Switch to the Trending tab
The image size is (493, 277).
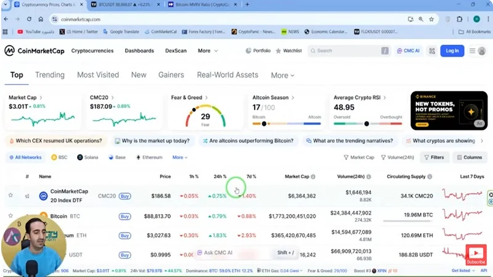click(50, 75)
